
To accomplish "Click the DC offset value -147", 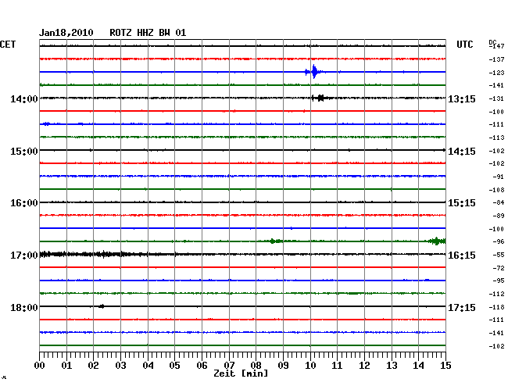I will click(x=497, y=46).
